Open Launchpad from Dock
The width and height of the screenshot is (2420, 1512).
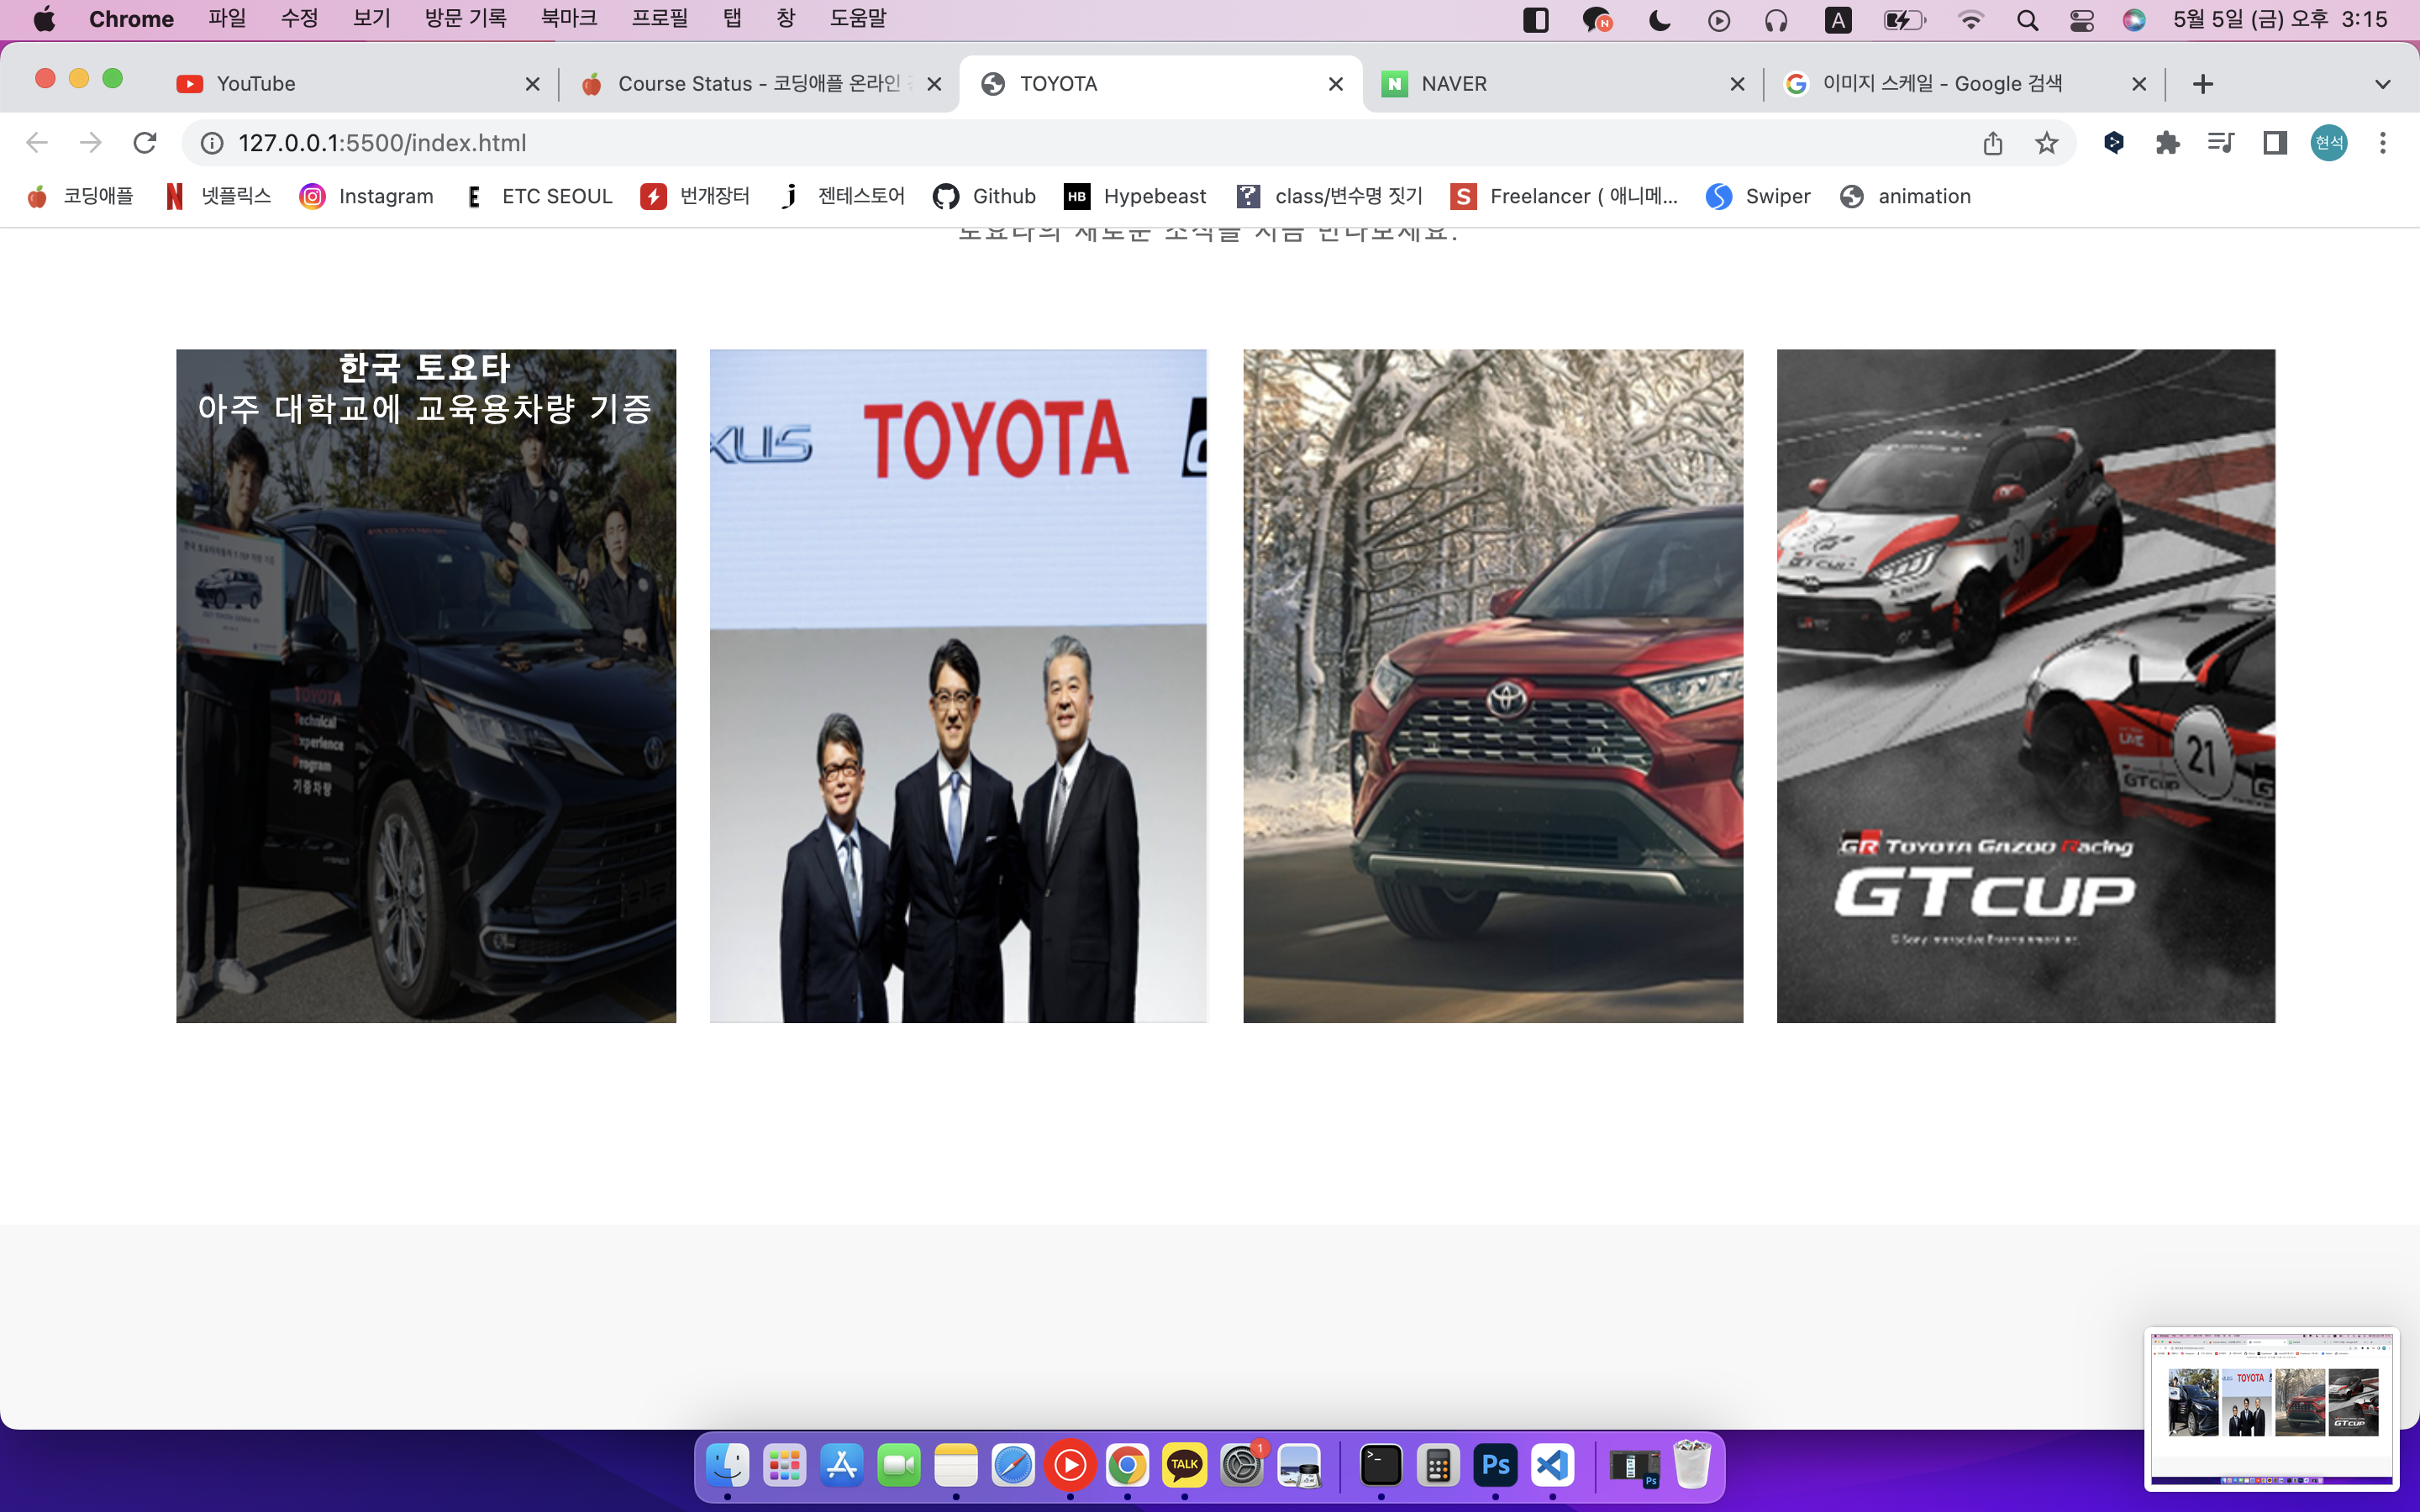pos(784,1466)
